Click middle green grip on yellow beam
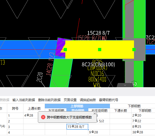Viewport: 155px width, 139px height. point(100,50)
